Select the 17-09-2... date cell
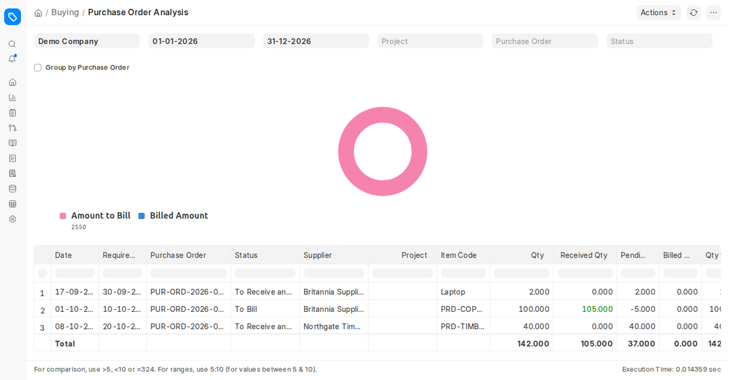Screen dimensions: 734x380 tap(75, 292)
